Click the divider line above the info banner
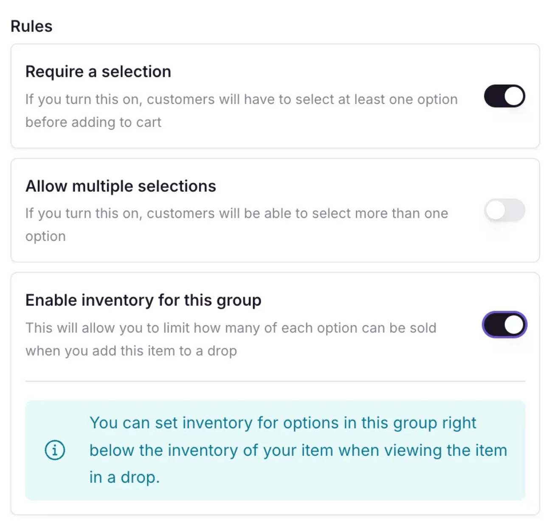Viewport: 552px width, 528px height. (x=275, y=381)
